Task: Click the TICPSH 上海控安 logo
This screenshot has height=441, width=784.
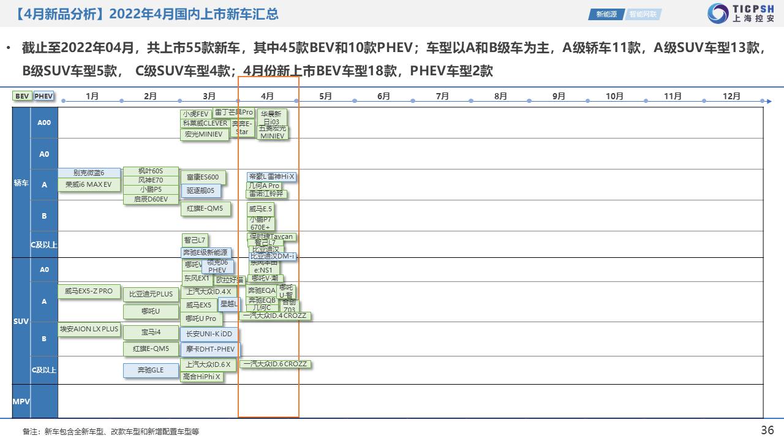Action: point(741,13)
